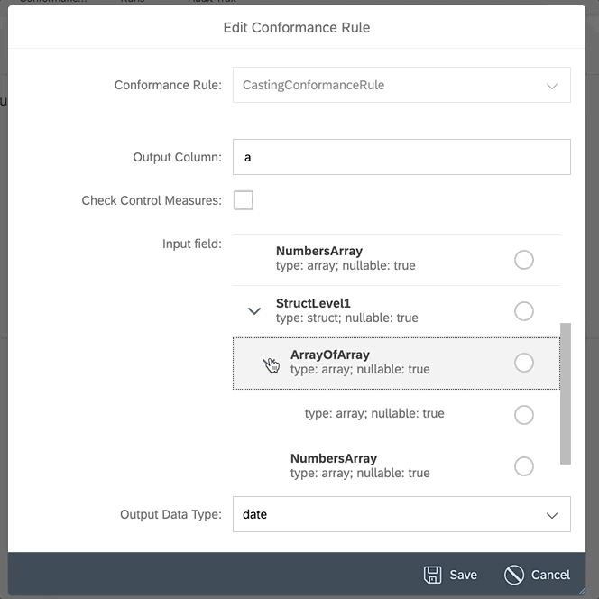This screenshot has width=599, height=599.
Task: Open the date Output Data Type combo box
Action: point(401,514)
